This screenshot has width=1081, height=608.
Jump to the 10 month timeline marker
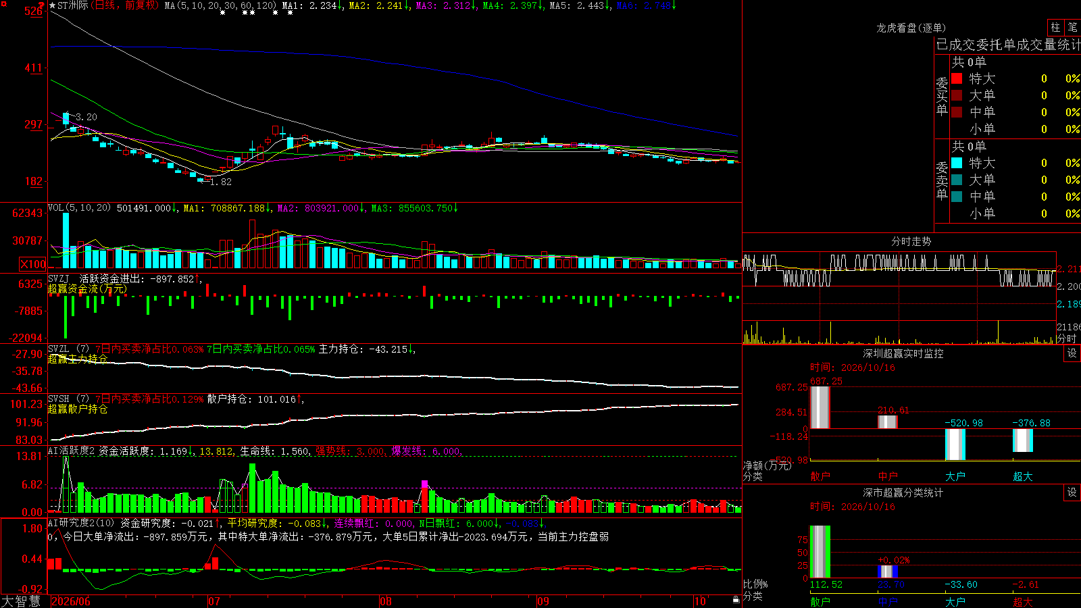(x=700, y=601)
